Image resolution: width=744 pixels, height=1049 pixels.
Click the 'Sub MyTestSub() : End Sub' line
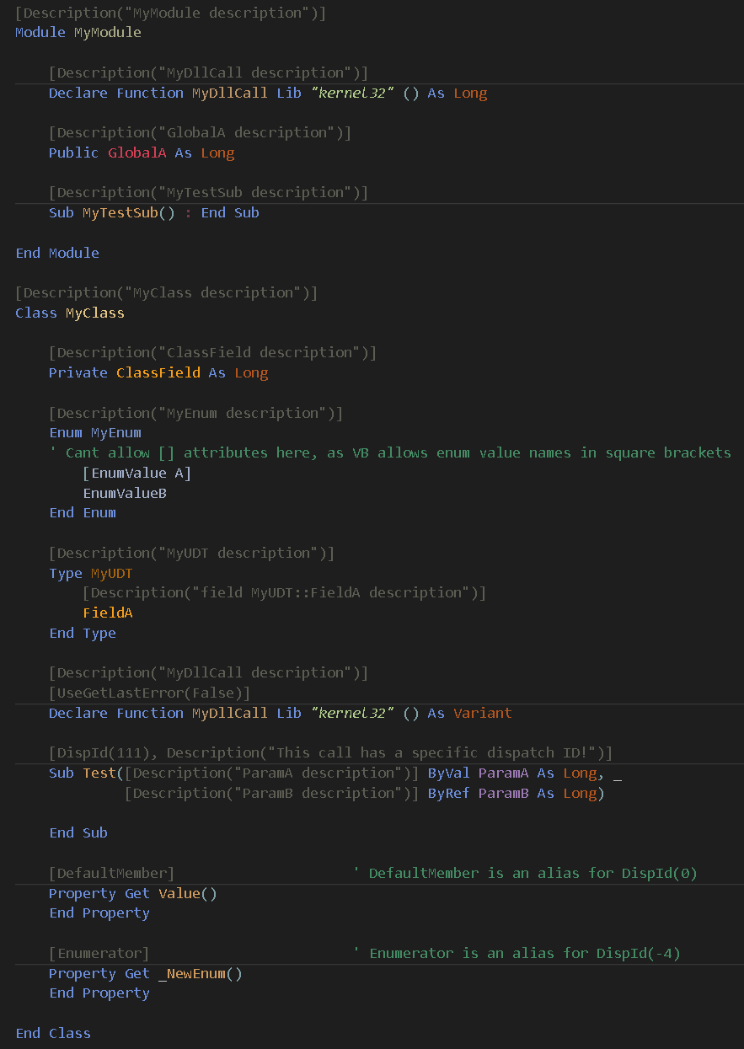tap(154, 213)
